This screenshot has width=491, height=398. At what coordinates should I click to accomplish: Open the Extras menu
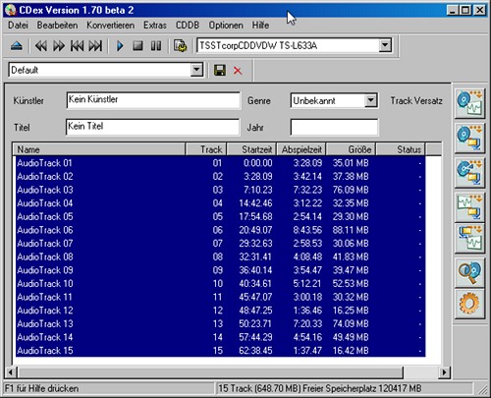tap(155, 26)
